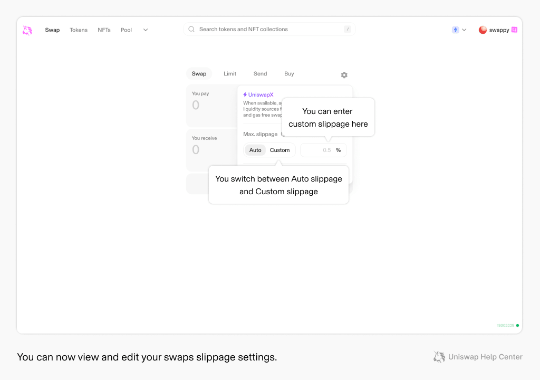Expand the navigation more-options chevron
Screen dimensions: 540x380
[x=146, y=30]
